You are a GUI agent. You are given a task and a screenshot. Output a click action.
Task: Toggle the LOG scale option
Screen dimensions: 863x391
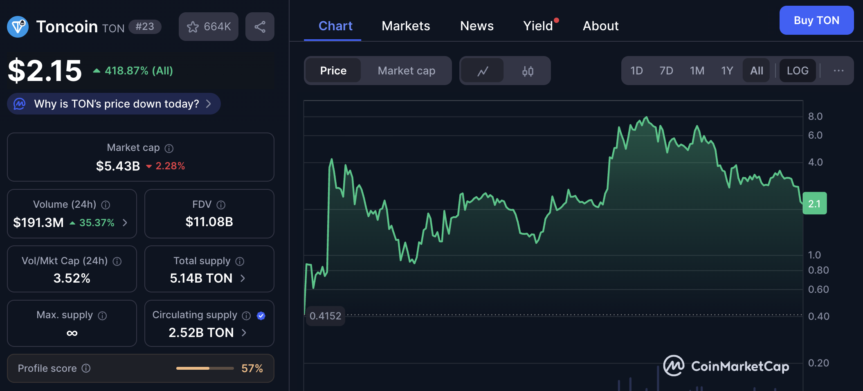pos(797,71)
